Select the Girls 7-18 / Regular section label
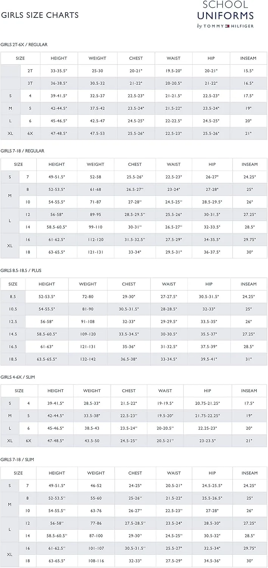Screen dimensions: 268x568 (23, 151)
